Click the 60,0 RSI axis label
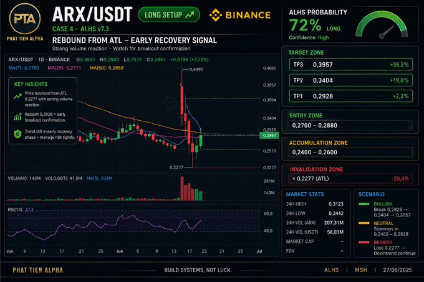This screenshot has width=424, height=282. click(268, 214)
